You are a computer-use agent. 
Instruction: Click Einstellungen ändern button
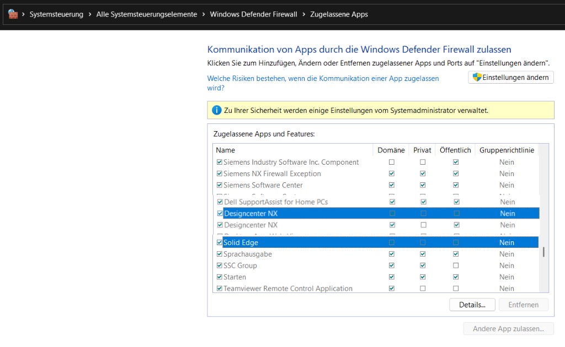[511, 77]
